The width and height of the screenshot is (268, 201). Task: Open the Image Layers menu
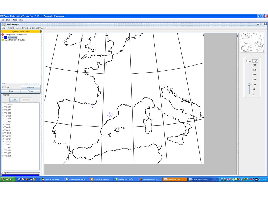click(x=22, y=28)
